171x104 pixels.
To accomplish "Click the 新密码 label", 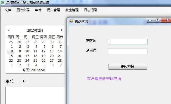I will pyautogui.click(x=91, y=50).
